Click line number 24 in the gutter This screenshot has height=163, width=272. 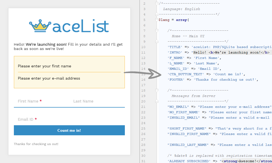pos(143,123)
